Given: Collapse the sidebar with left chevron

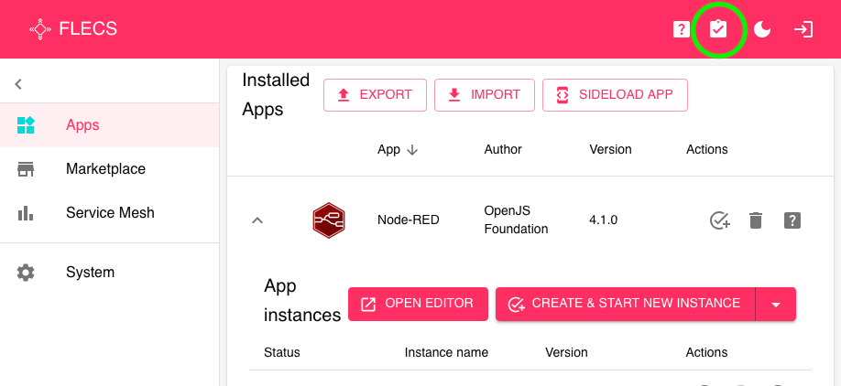Looking at the screenshot, I should coord(18,84).
